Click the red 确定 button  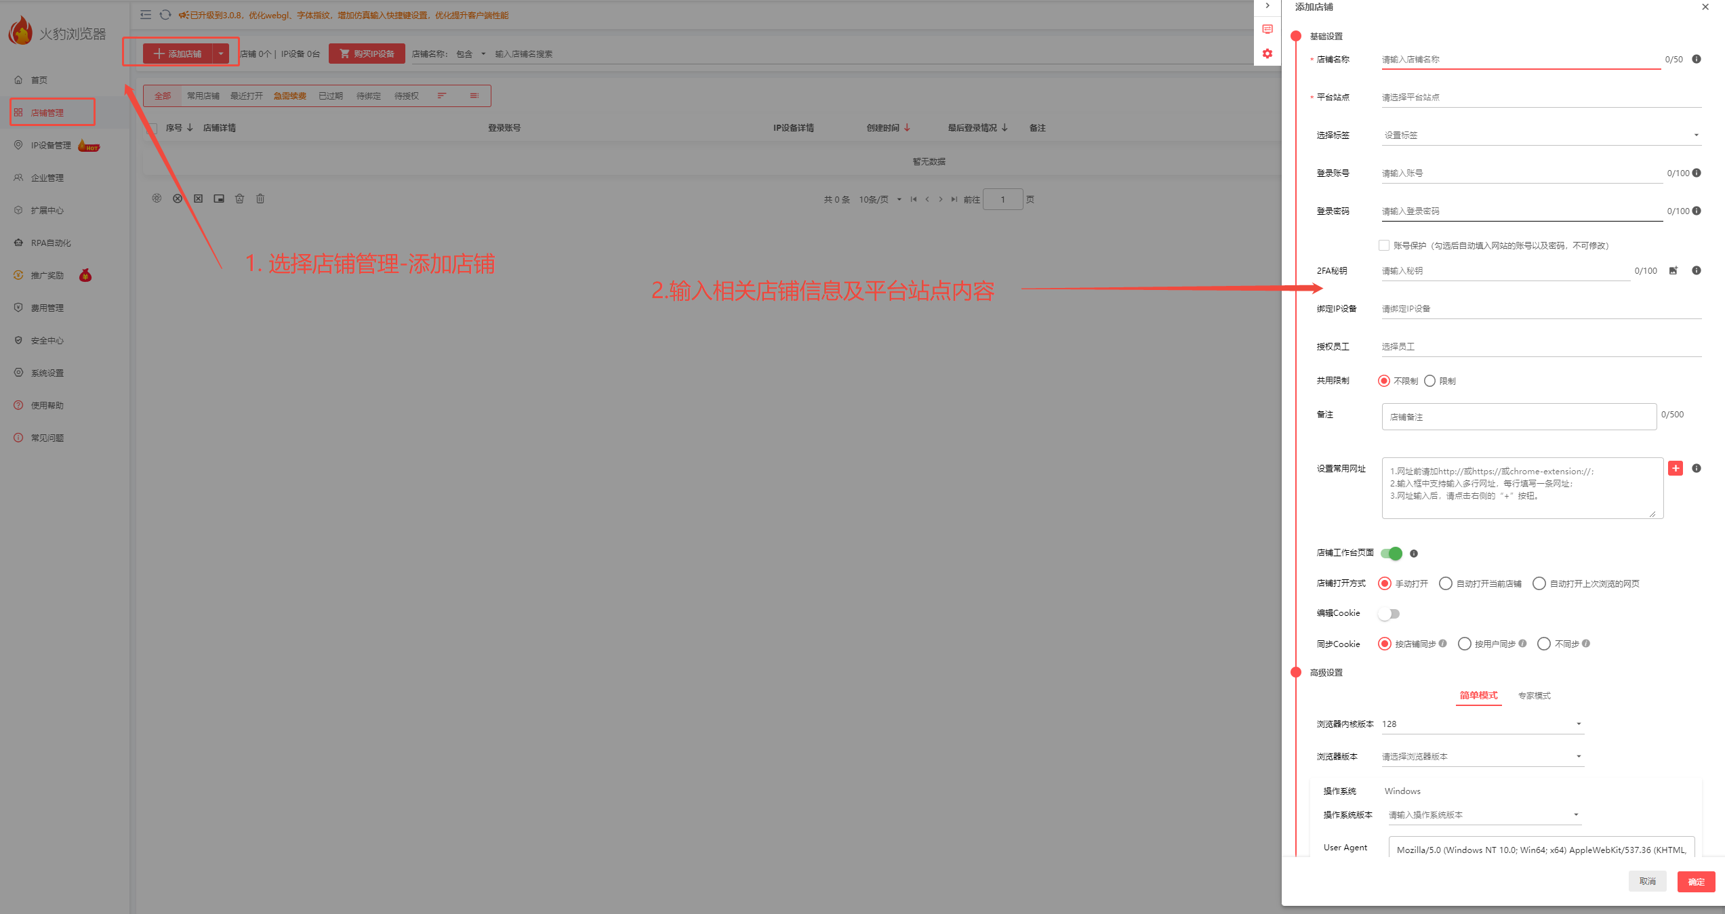(1695, 881)
